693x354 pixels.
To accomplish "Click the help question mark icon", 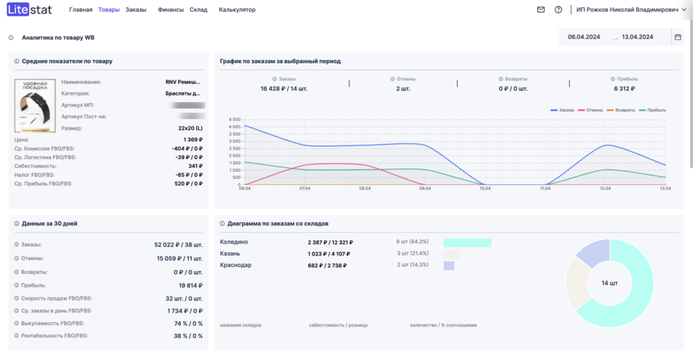I will [558, 9].
